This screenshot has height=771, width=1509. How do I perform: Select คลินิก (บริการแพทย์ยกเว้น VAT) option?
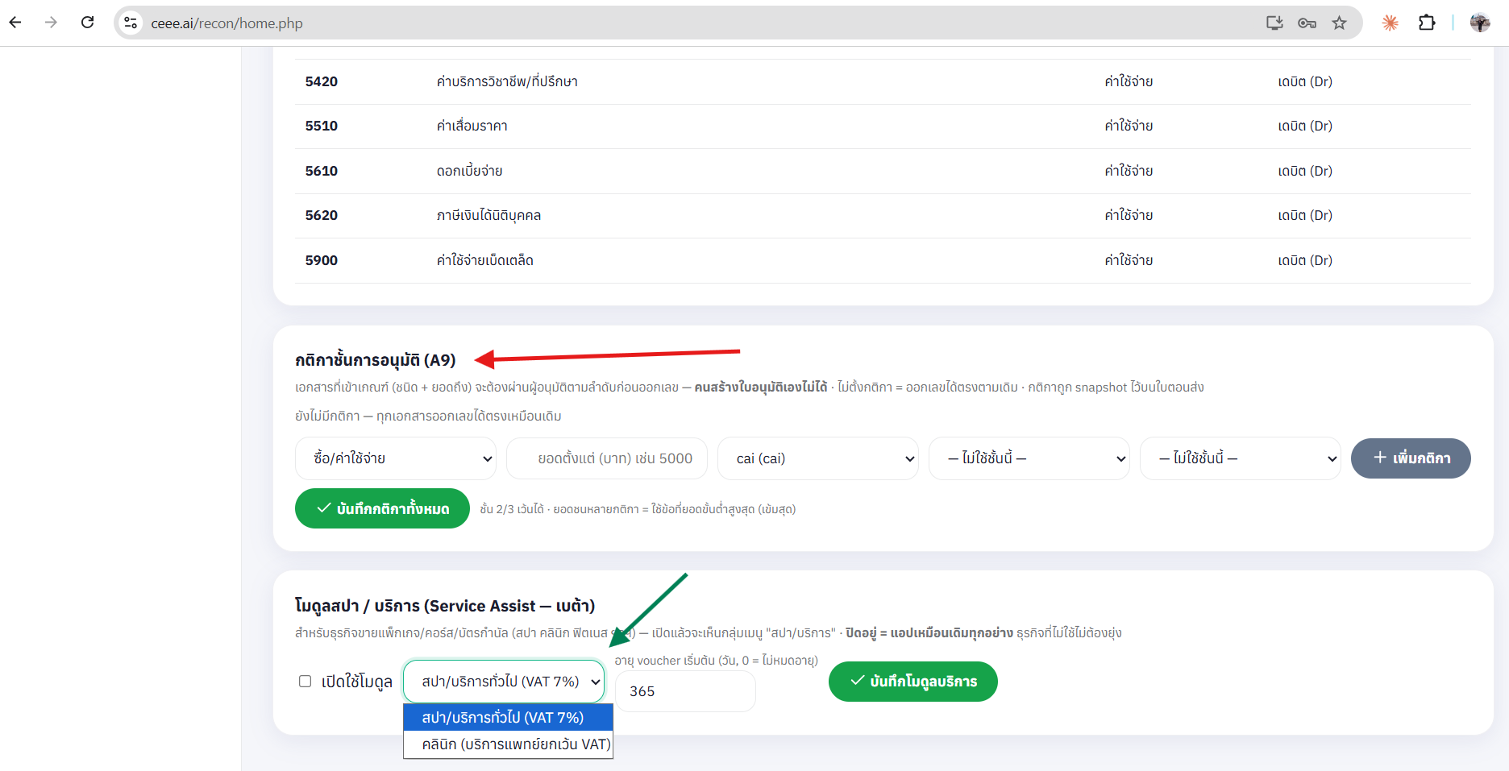point(508,744)
